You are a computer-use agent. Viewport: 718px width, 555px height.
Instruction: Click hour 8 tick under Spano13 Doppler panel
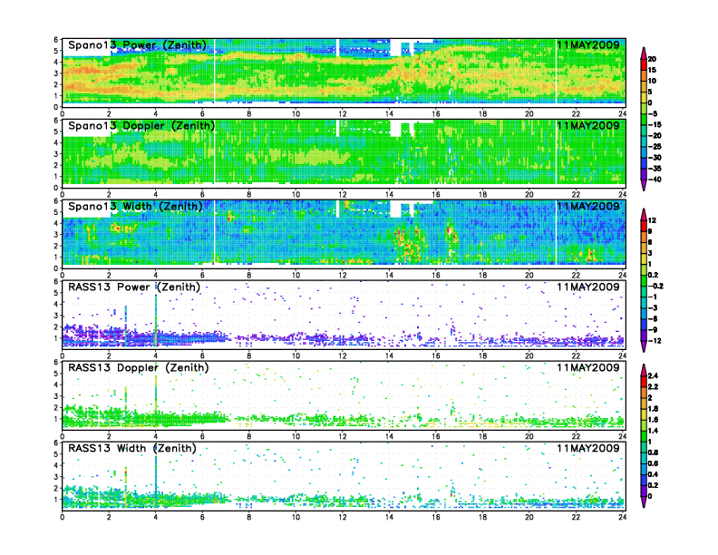pyautogui.click(x=249, y=195)
